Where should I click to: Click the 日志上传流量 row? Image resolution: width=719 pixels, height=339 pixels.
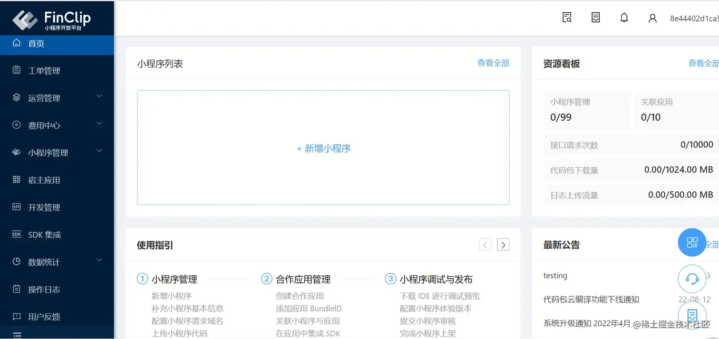632,195
